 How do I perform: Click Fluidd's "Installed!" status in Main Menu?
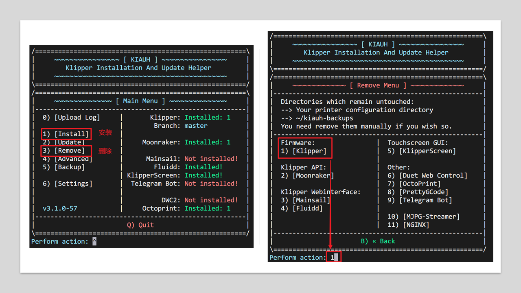pos(204,167)
